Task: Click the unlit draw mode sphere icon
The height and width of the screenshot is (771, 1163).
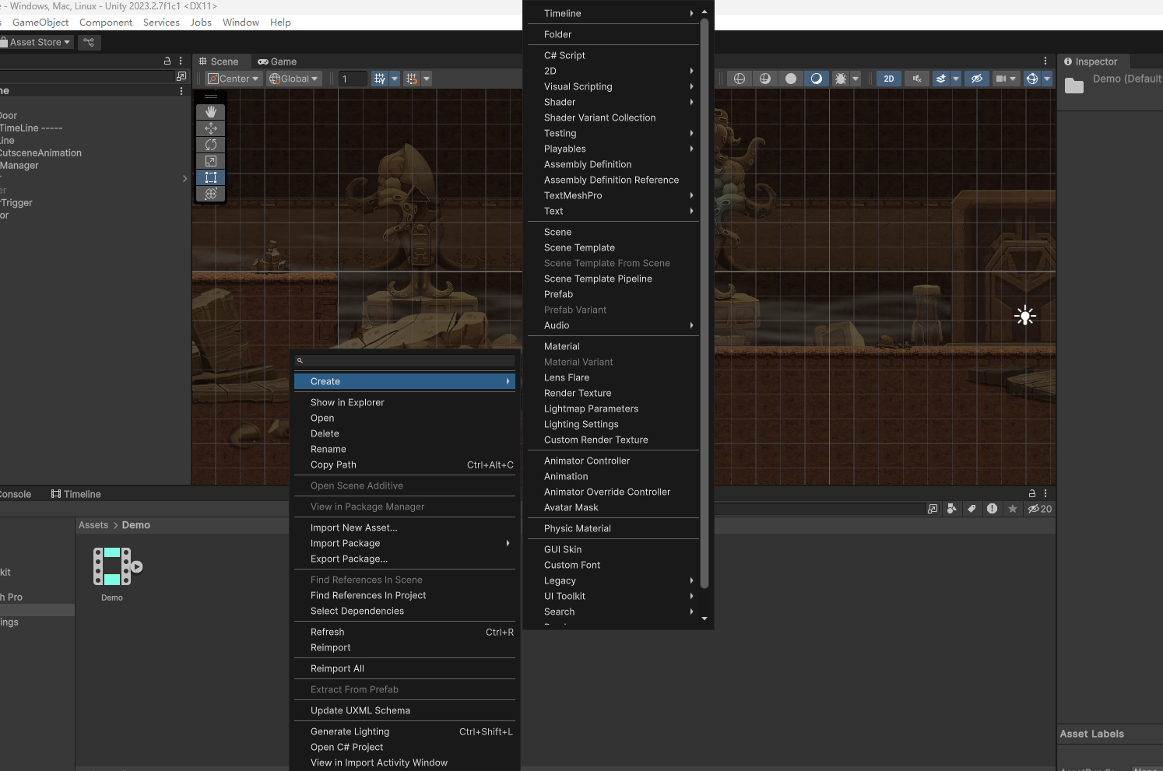Action: tap(791, 79)
